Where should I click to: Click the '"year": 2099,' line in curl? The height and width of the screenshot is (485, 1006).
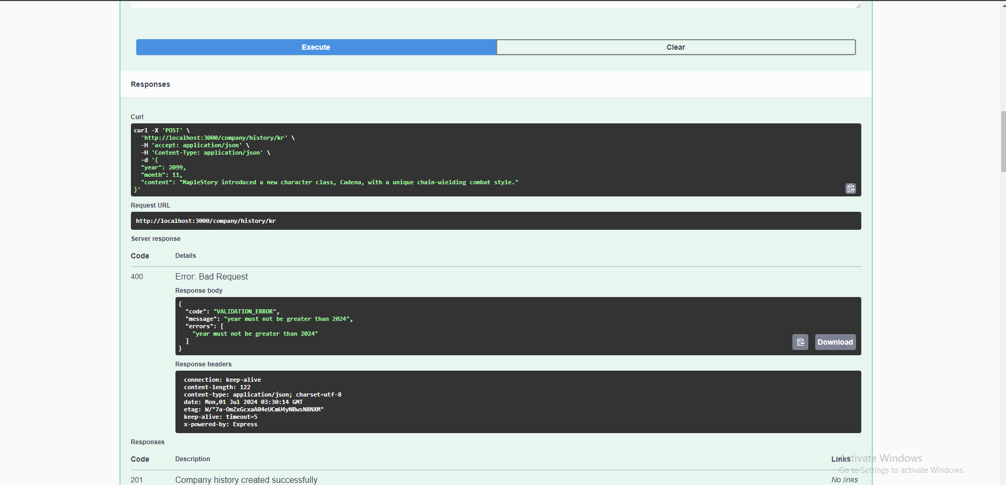[163, 167]
